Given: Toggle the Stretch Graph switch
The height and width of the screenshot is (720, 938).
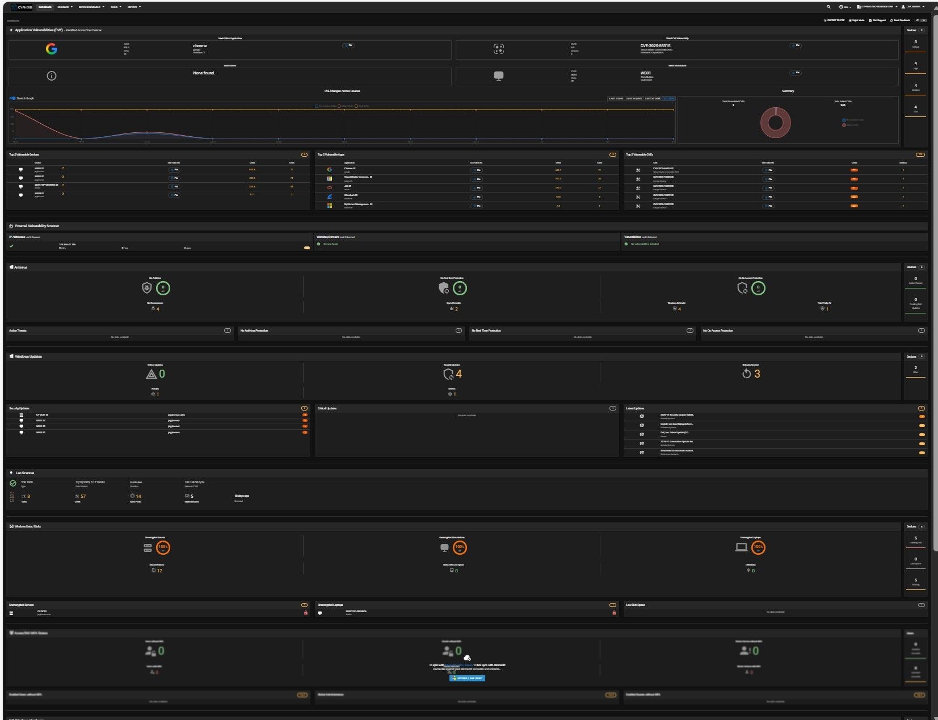Looking at the screenshot, I should tap(12, 98).
